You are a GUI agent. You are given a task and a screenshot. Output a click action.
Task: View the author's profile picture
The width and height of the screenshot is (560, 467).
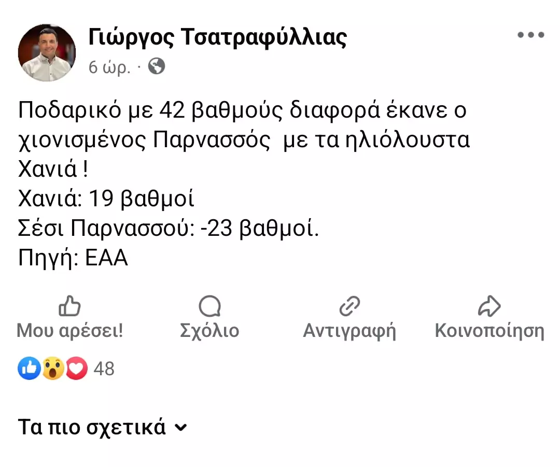coord(47,52)
